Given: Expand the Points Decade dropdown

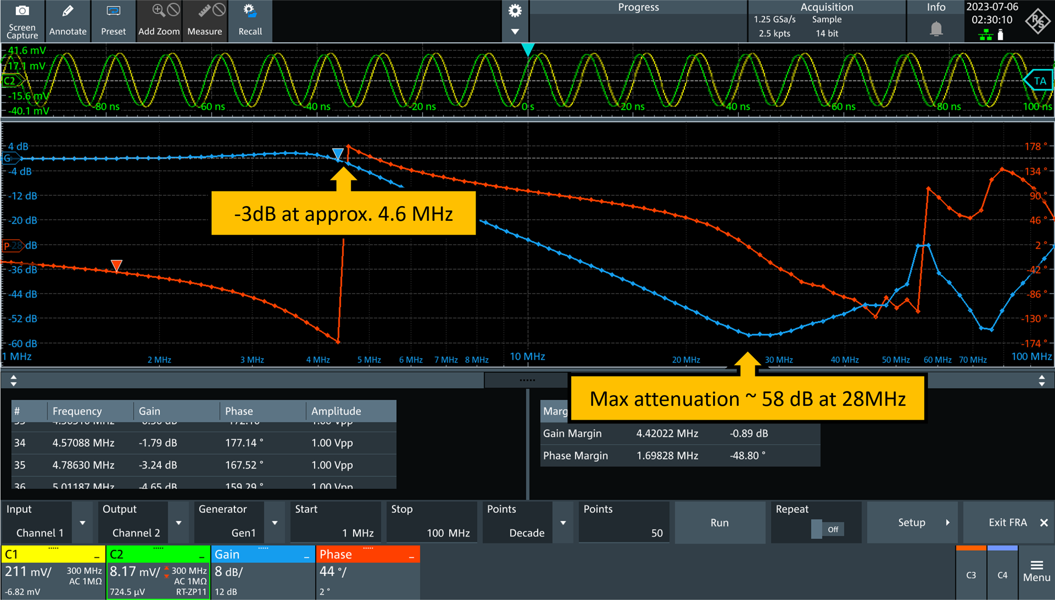Looking at the screenshot, I should (563, 523).
